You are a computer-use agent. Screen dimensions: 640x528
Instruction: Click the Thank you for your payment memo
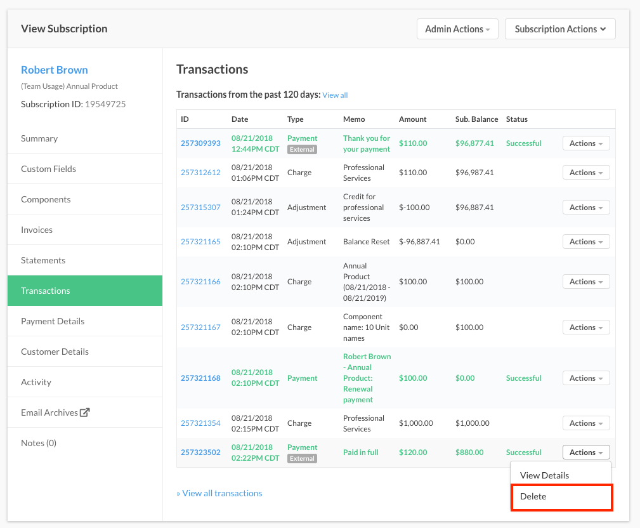[367, 143]
